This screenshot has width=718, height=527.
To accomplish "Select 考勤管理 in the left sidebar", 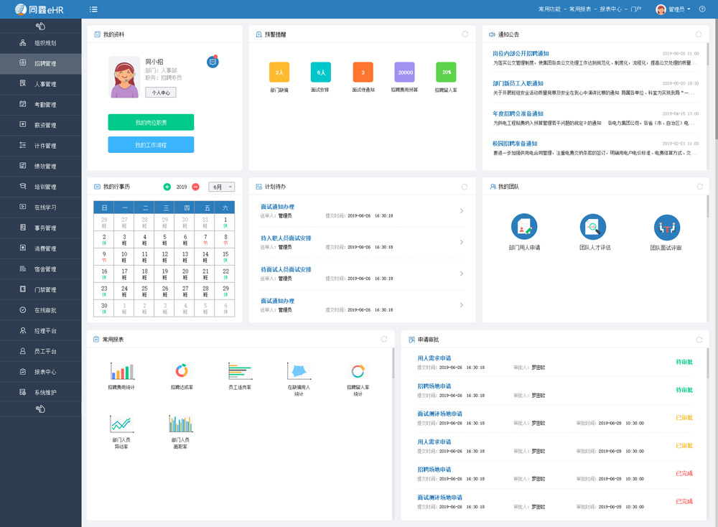I will [x=41, y=105].
